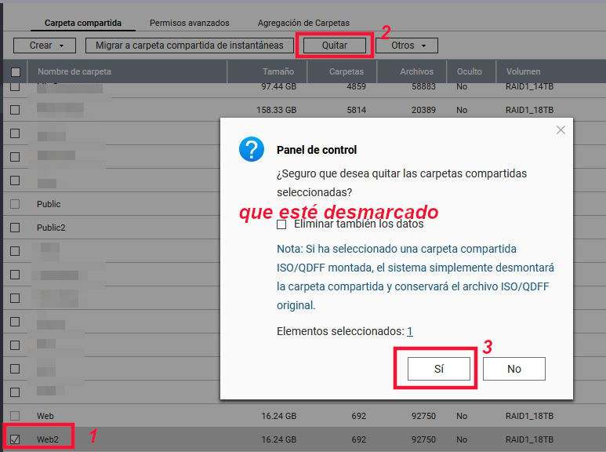
Task: Expand the Otros dropdown menu
Action: (407, 46)
